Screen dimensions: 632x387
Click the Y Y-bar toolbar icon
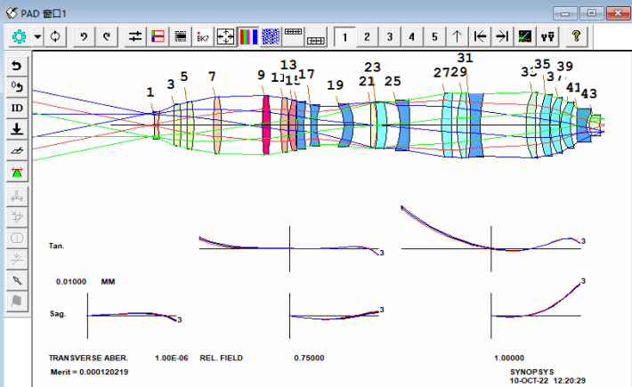(547, 37)
